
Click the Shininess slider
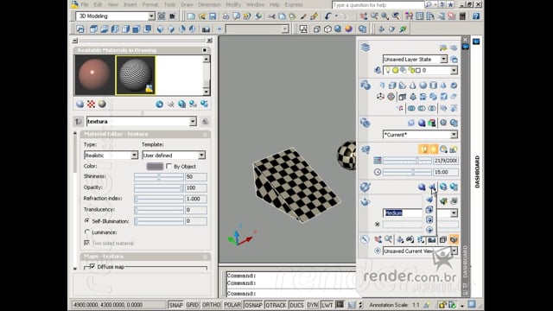[159, 176]
